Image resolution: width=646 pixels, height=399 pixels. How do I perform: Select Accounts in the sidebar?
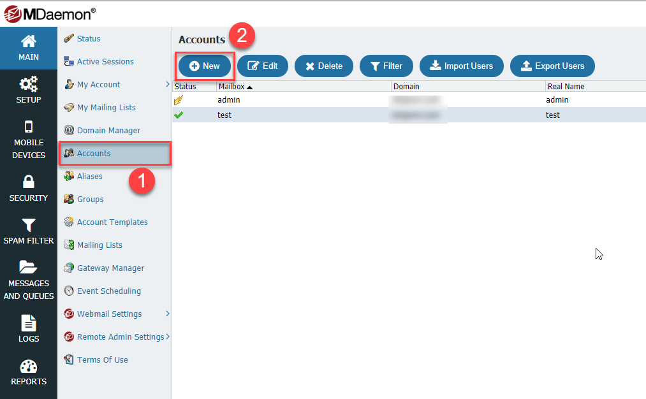(115, 154)
